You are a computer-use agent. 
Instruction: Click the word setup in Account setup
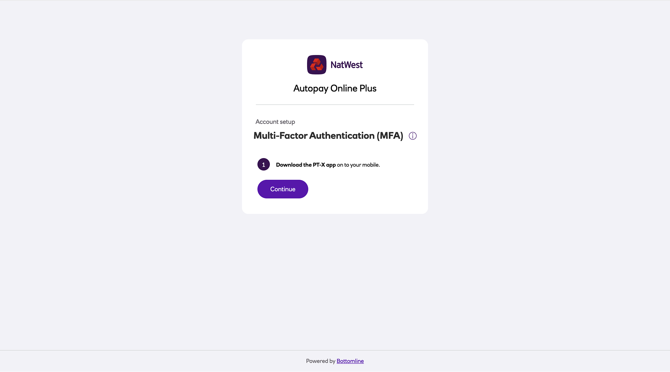click(x=287, y=122)
